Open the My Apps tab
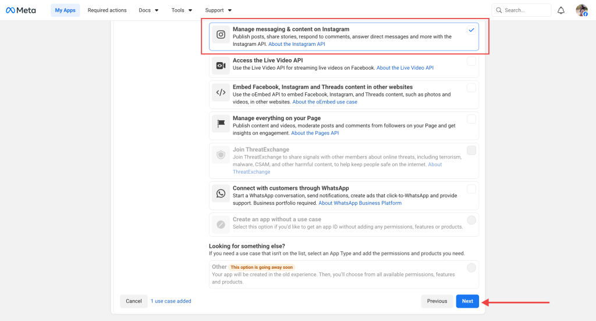596x321 pixels. tap(65, 10)
